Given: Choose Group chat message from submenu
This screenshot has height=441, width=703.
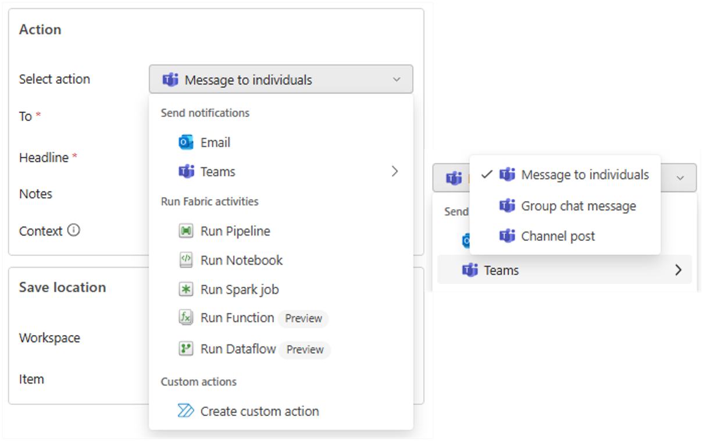Looking at the screenshot, I should (x=578, y=206).
